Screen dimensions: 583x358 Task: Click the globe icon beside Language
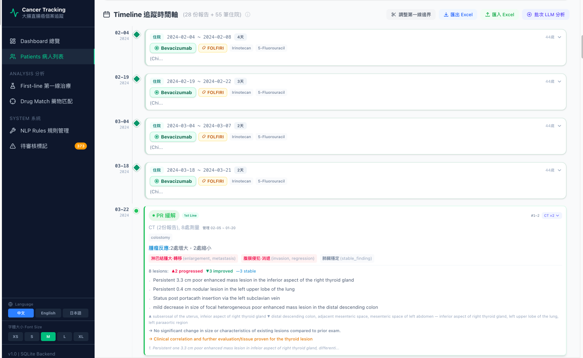(10, 304)
